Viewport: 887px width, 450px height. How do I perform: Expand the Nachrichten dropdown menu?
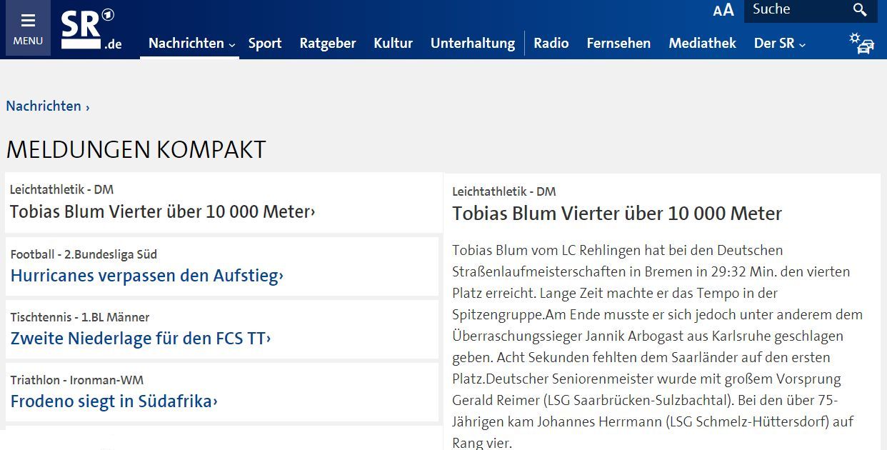(191, 43)
